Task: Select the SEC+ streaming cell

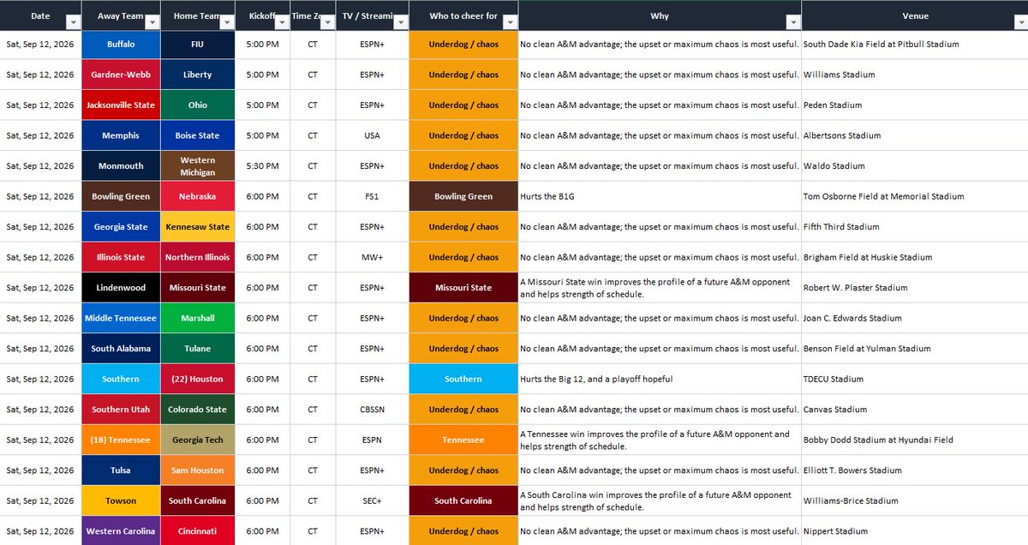Action: pos(371,500)
